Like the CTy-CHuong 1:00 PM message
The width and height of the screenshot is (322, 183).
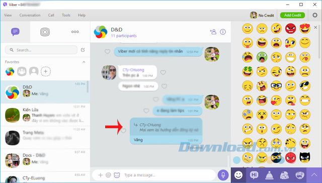[163, 72]
